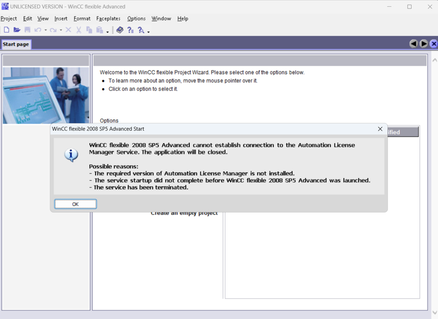Click the question mark What's This icon

click(131, 30)
